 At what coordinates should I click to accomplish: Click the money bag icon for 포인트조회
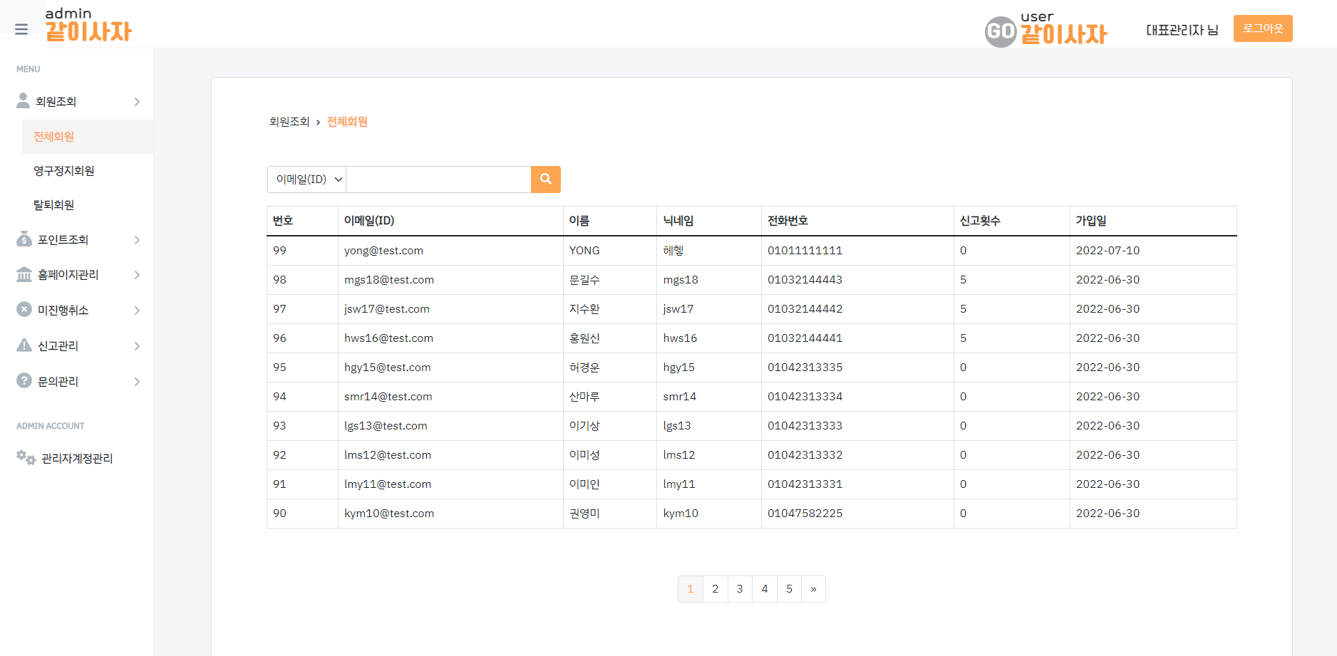(x=24, y=239)
